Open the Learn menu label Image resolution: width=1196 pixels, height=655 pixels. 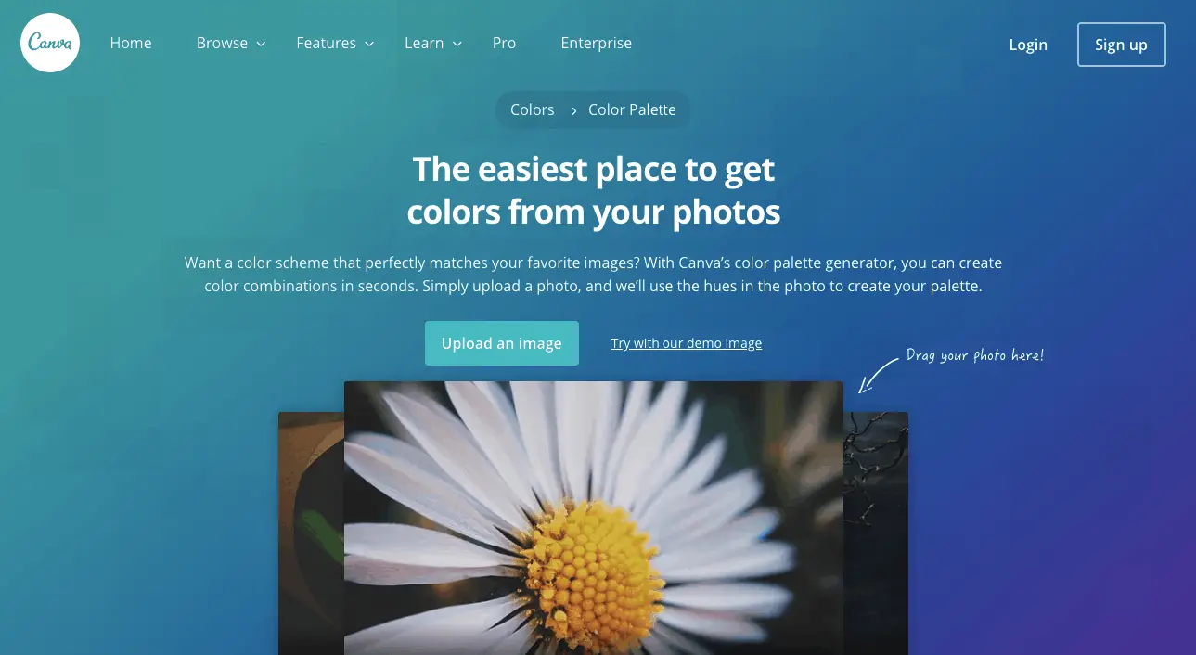click(424, 43)
